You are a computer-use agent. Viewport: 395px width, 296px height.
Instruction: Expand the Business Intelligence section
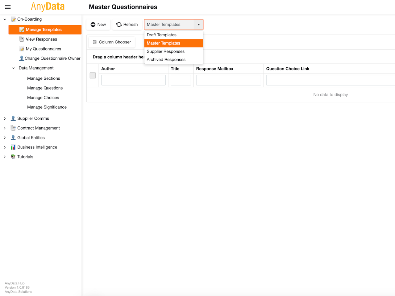coord(5,147)
